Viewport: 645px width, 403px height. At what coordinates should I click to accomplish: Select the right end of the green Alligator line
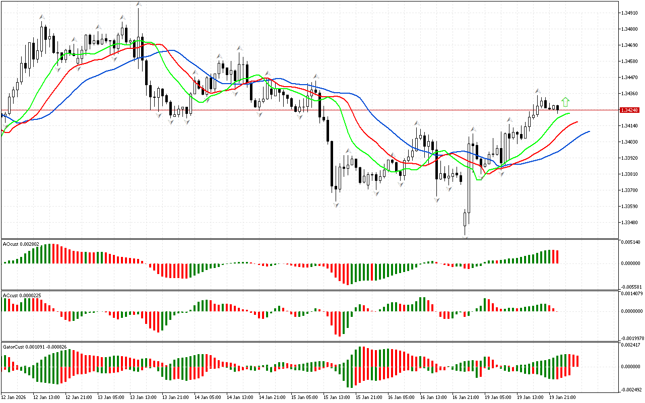[x=569, y=114]
